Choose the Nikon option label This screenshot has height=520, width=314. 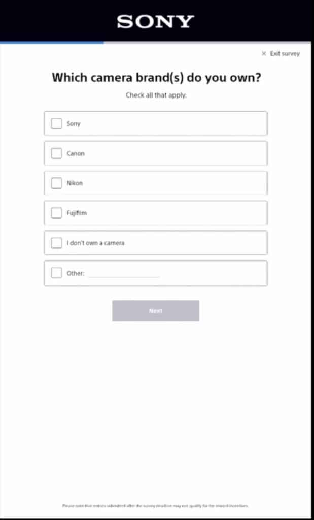[x=75, y=183]
